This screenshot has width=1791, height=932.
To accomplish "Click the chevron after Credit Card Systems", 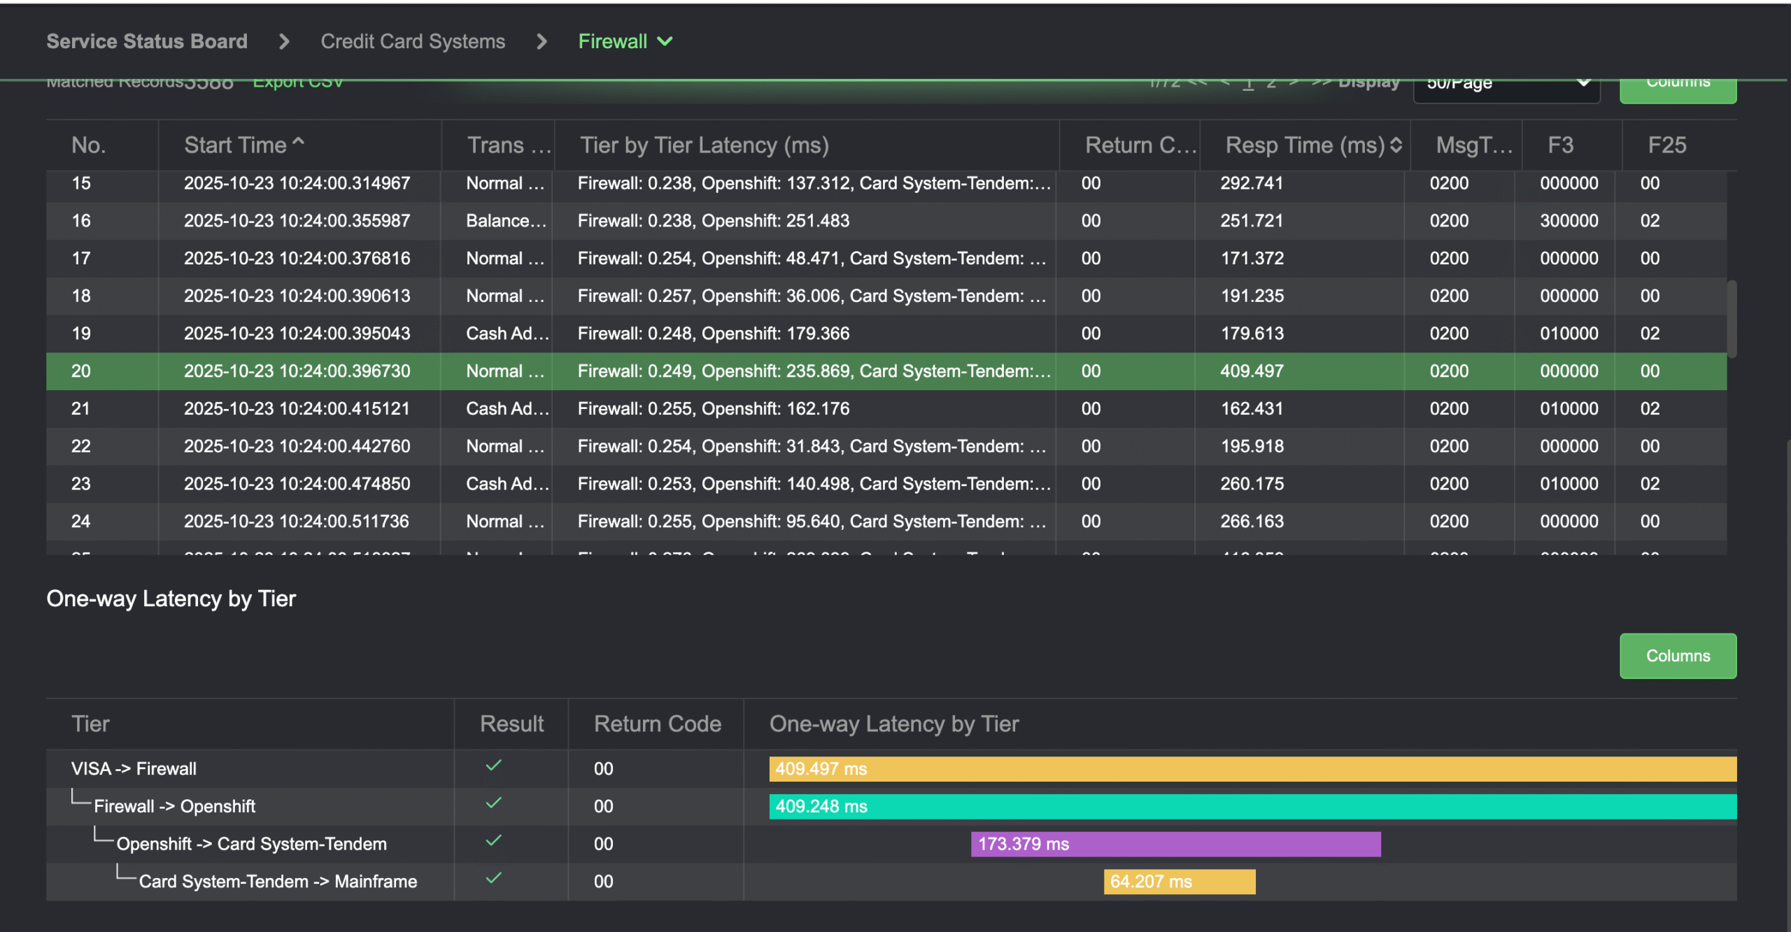I will coord(541,41).
